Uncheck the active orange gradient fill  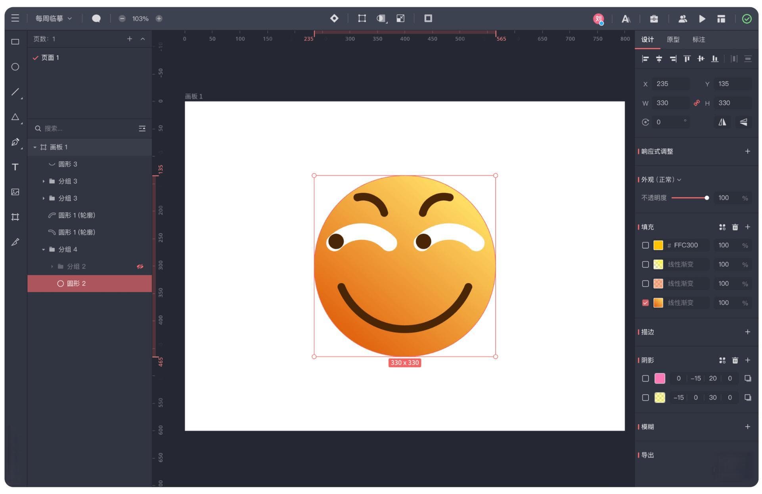coord(645,303)
